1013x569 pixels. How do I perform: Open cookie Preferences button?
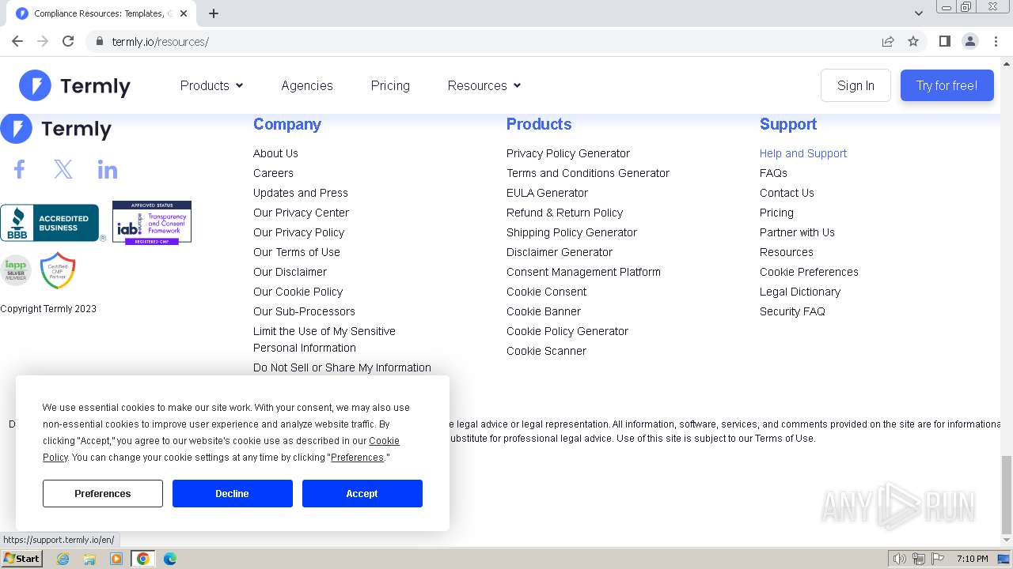103,493
